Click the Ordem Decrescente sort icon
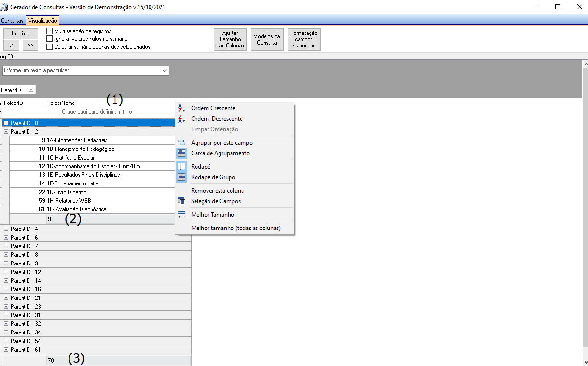Image resolution: width=588 pixels, height=366 pixels. (182, 119)
